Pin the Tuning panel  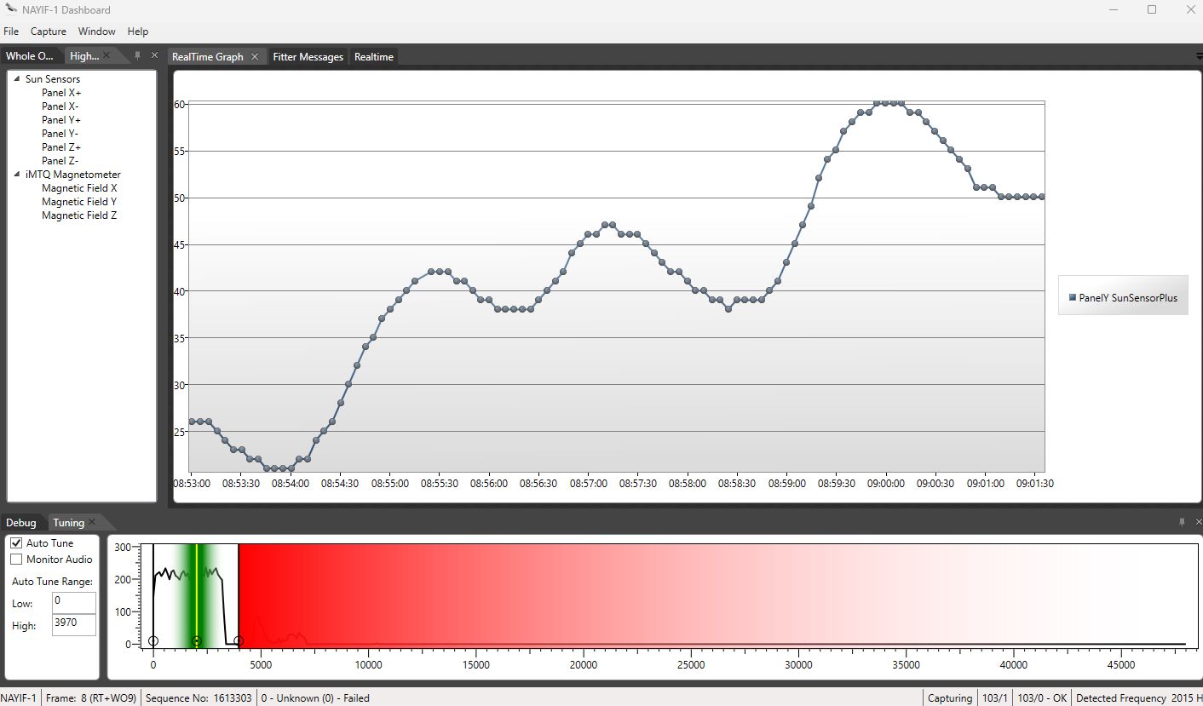(x=1182, y=521)
